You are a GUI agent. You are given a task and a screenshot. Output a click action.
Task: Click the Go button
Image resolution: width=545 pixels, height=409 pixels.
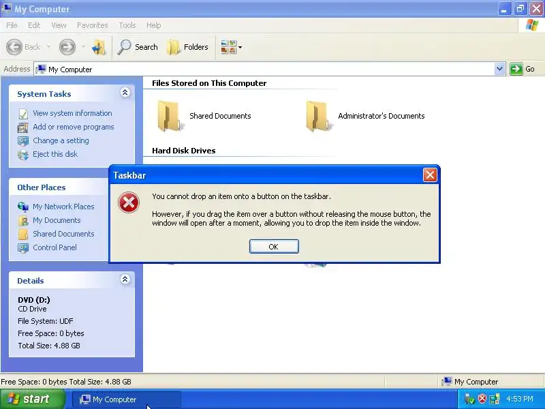523,69
